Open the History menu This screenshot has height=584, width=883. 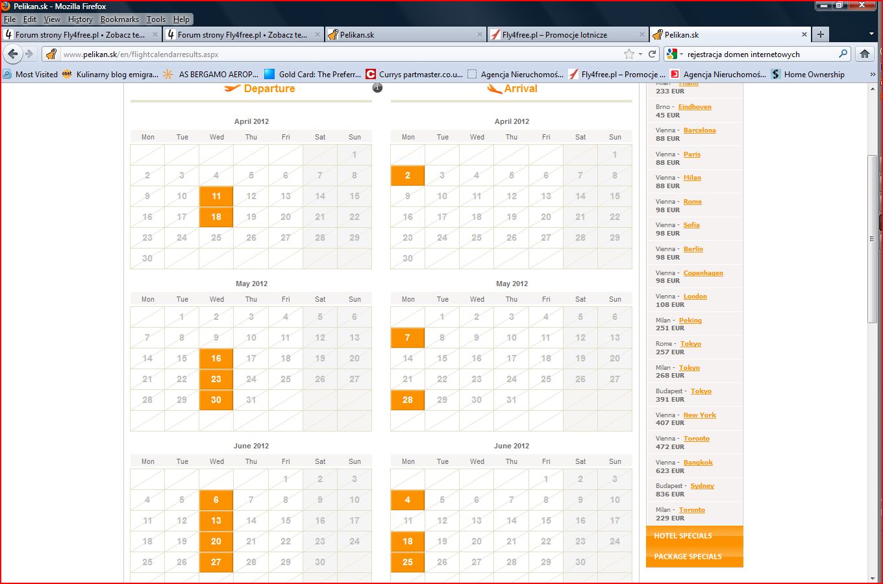tap(81, 19)
